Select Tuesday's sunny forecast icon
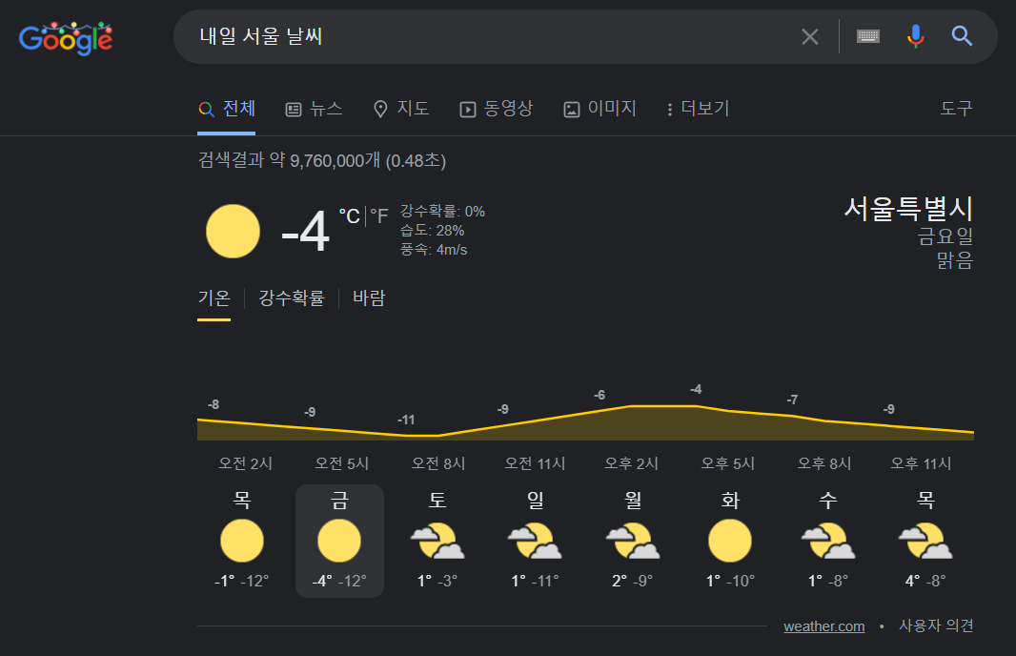The image size is (1016, 656). point(730,542)
